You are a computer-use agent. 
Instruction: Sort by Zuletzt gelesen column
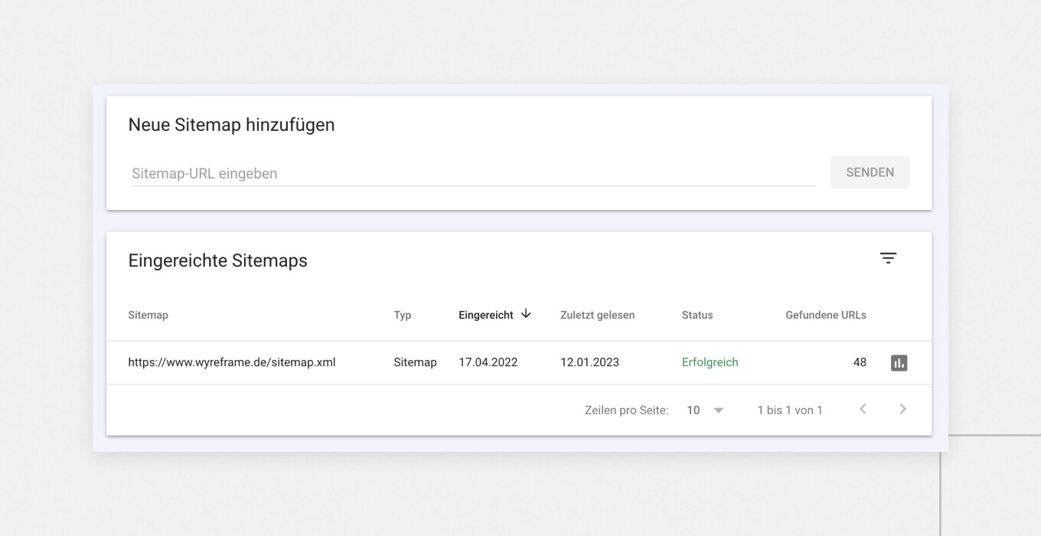pyautogui.click(x=597, y=315)
